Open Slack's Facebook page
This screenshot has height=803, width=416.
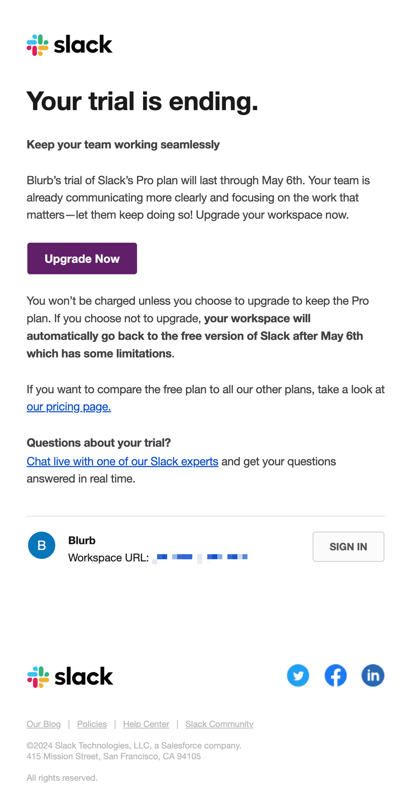pos(336,676)
